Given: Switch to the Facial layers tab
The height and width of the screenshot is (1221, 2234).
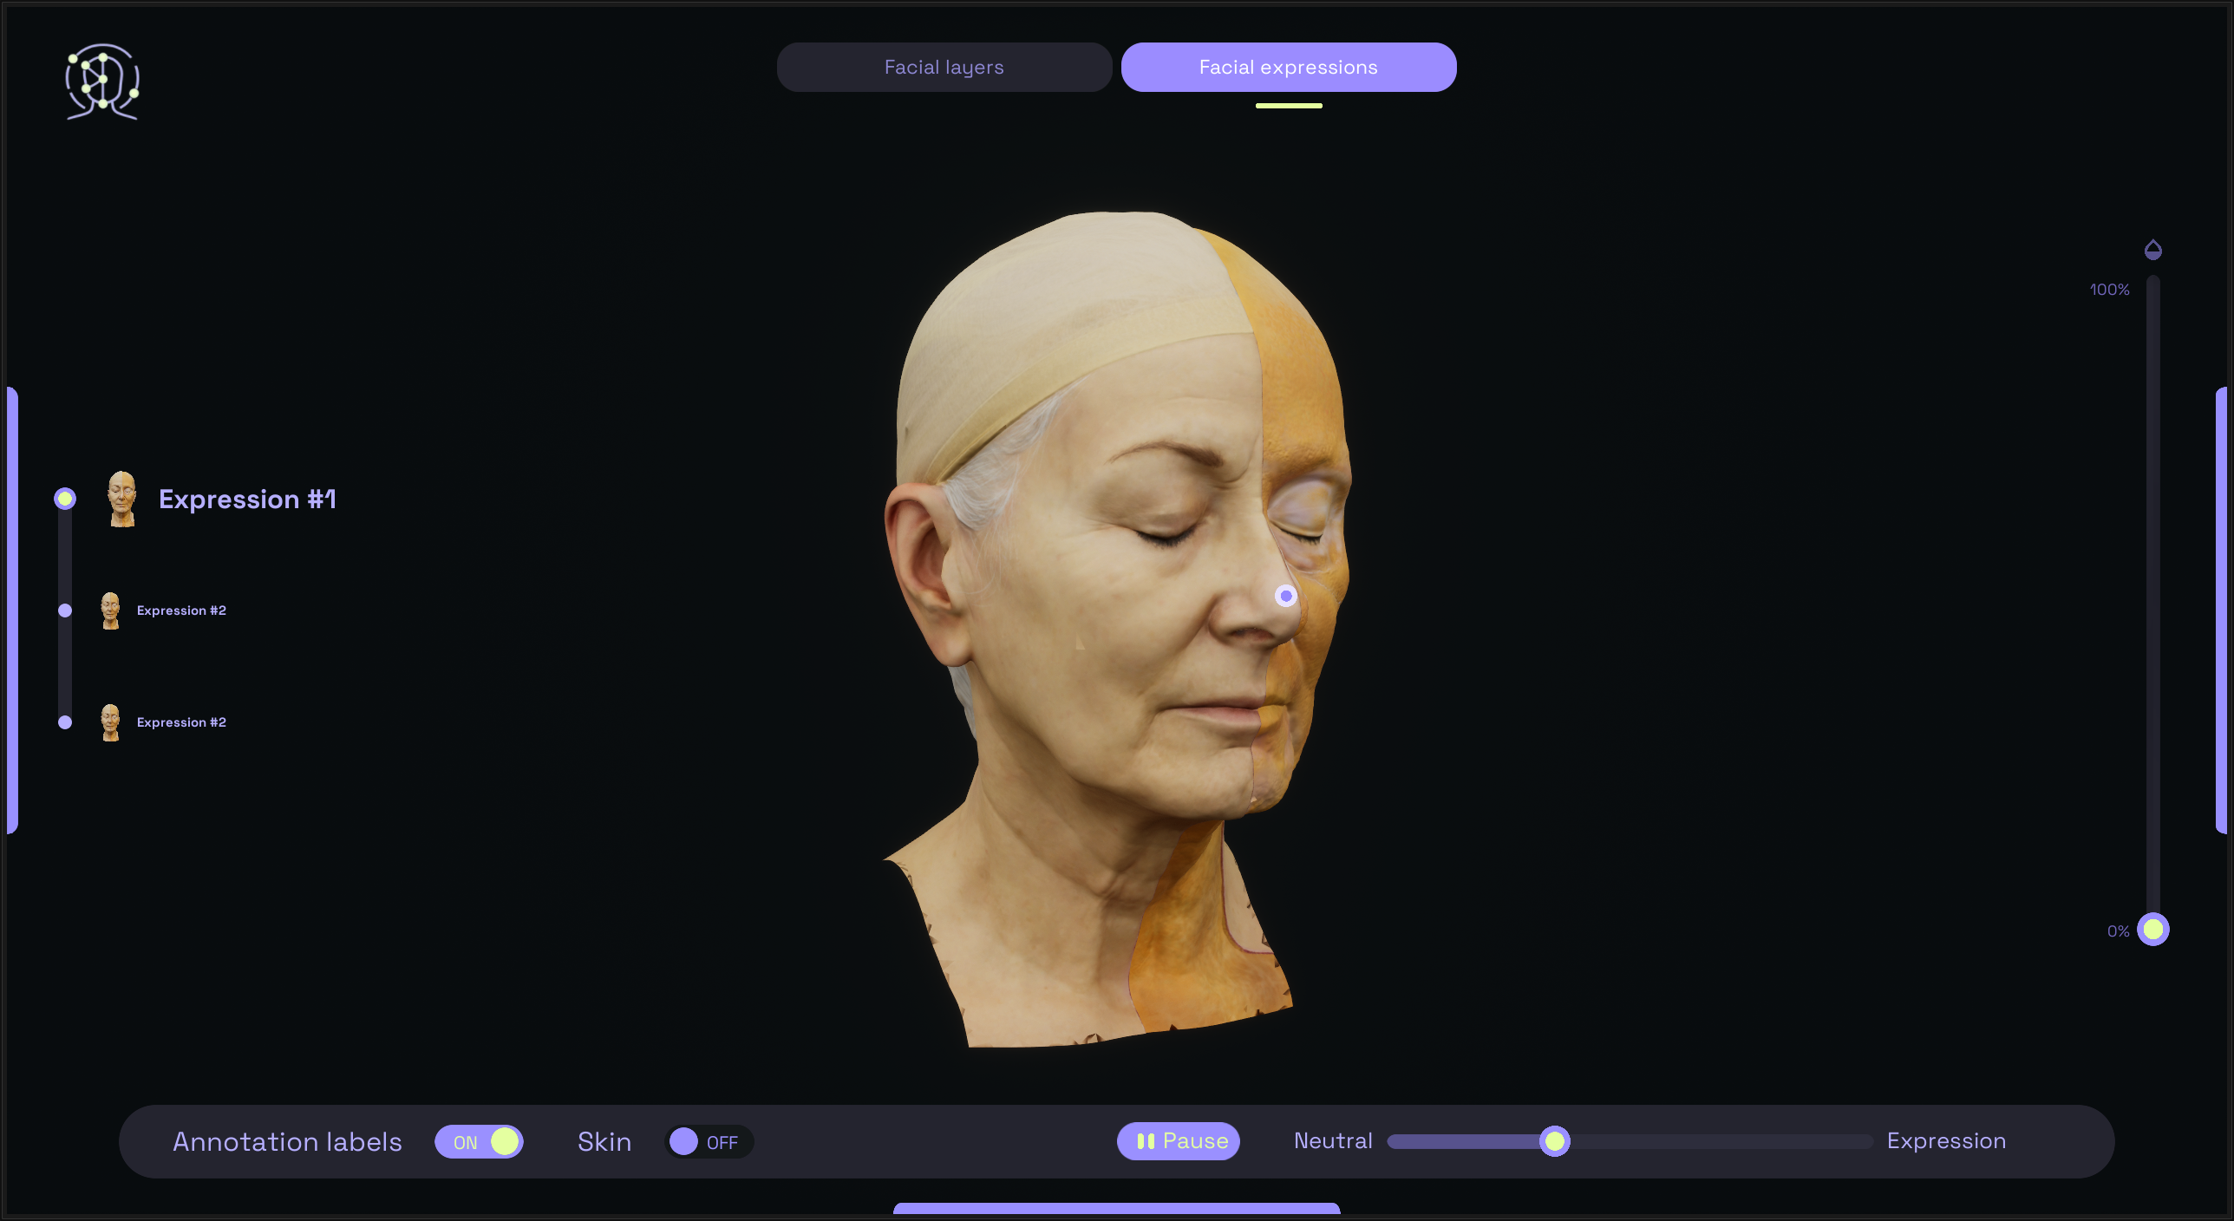Looking at the screenshot, I should (x=944, y=67).
